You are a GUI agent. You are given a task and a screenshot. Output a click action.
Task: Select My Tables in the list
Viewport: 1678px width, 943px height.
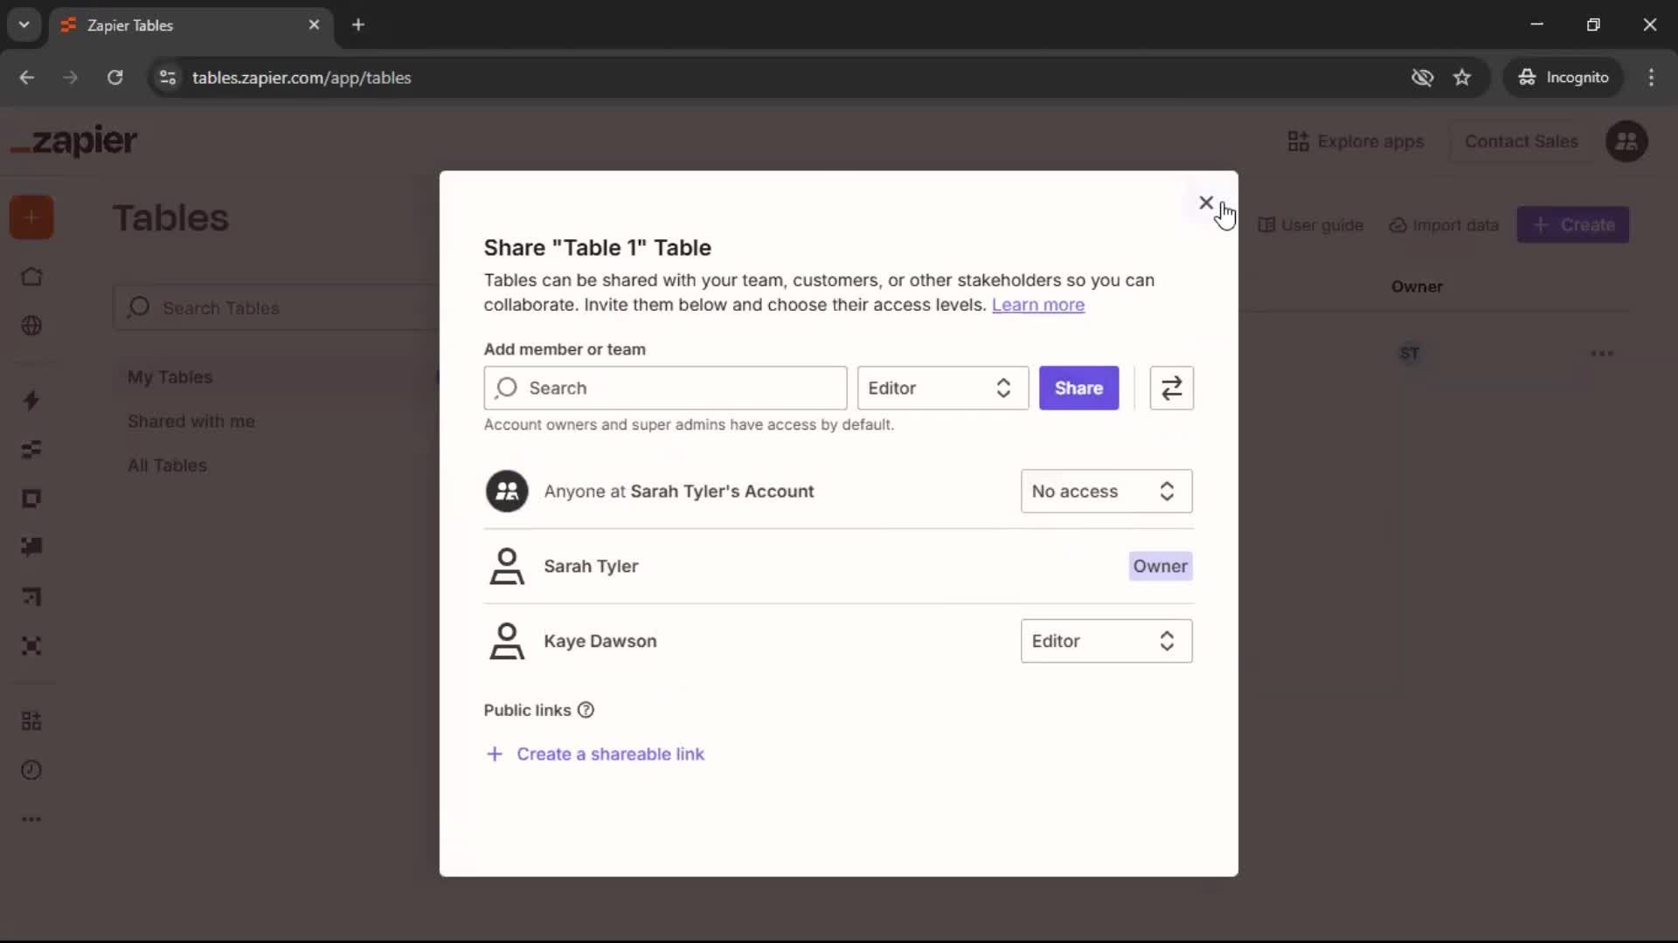(170, 377)
